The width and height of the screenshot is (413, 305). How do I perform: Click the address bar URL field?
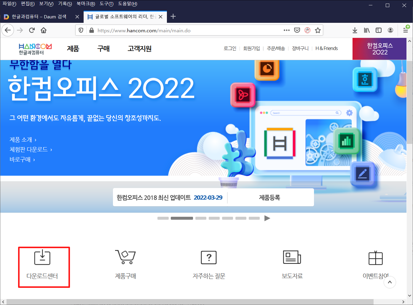188,30
